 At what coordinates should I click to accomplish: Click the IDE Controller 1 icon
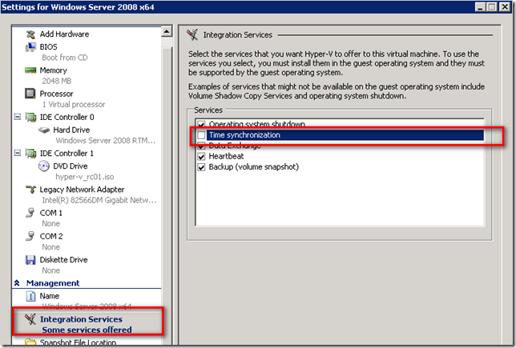pos(30,154)
